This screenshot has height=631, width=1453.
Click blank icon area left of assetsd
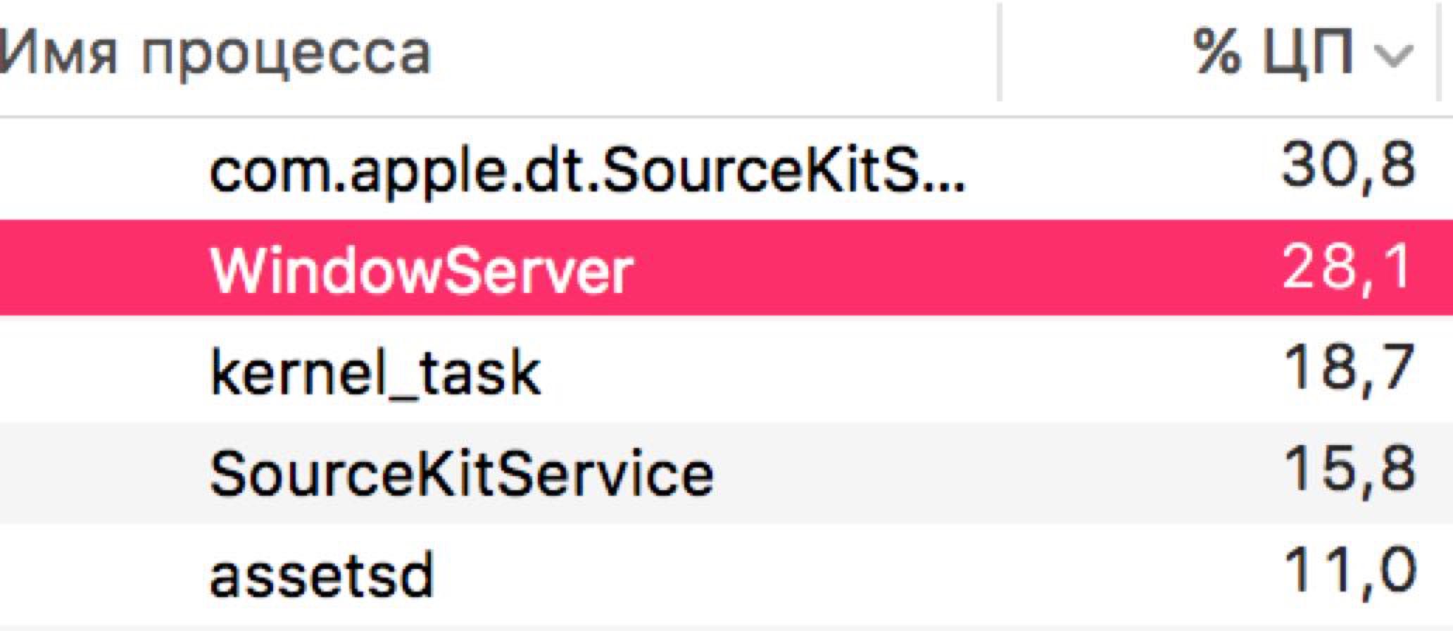(106, 575)
